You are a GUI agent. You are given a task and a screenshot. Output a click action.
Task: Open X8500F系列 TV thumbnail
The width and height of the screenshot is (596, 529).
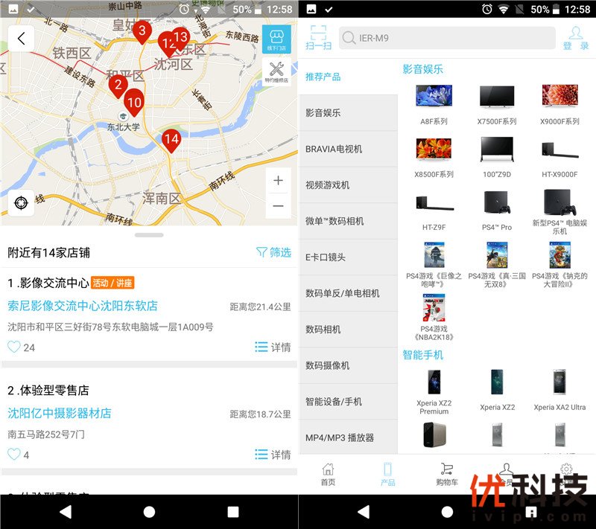click(434, 149)
